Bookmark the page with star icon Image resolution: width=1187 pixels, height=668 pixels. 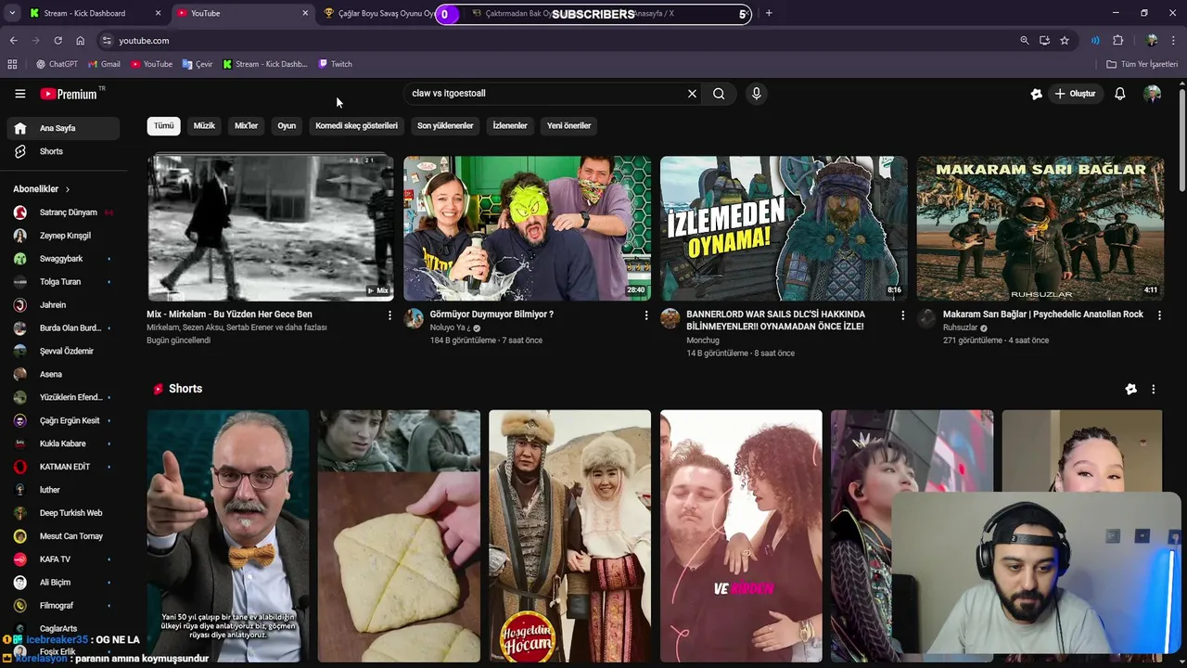pos(1065,41)
